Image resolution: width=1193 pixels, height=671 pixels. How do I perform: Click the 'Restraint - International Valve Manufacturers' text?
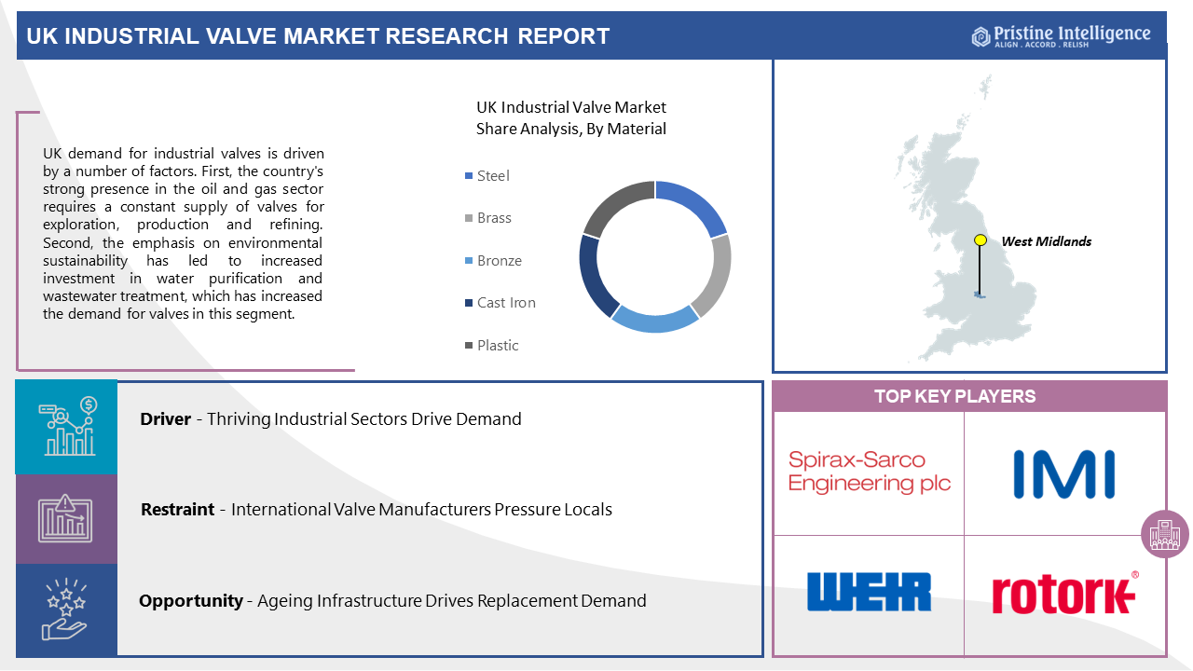(377, 510)
